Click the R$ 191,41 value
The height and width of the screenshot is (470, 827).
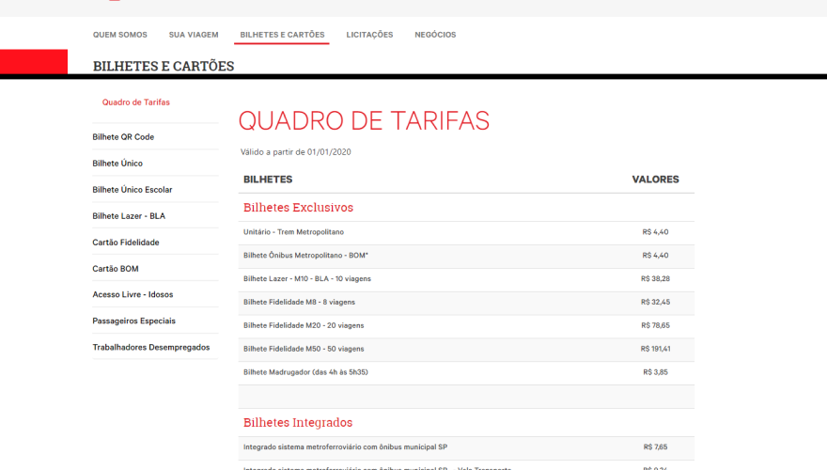[x=656, y=349]
